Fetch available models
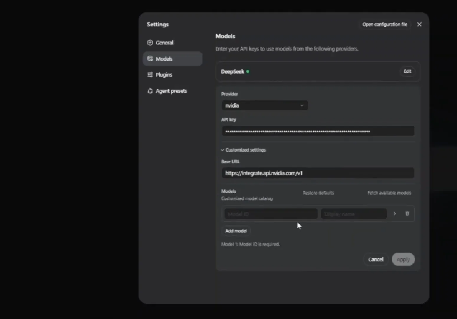This screenshot has width=457, height=319. (389, 193)
